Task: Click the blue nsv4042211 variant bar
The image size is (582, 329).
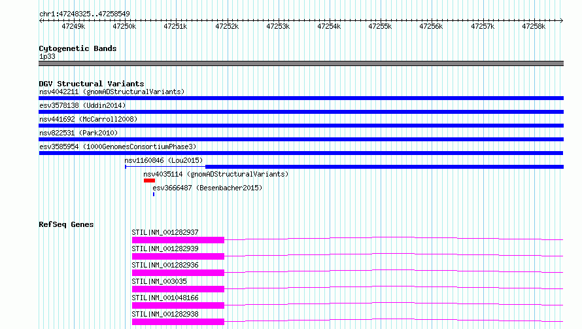Action: coord(301,98)
